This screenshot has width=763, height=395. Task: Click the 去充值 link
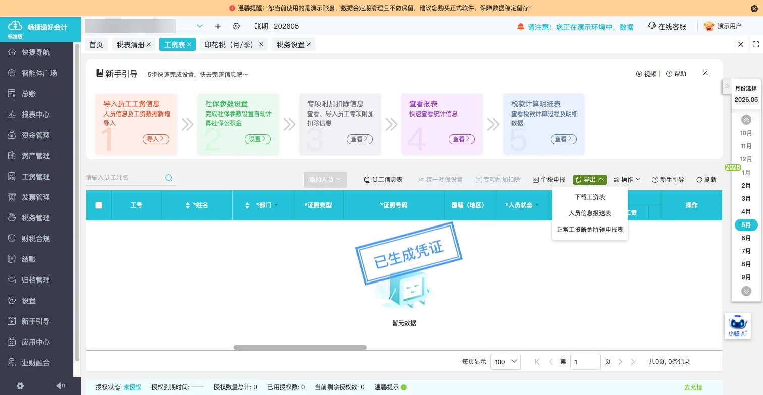[x=693, y=387]
